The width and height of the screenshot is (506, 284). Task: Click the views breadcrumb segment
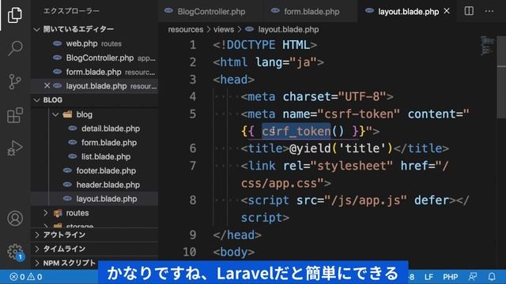(x=224, y=29)
